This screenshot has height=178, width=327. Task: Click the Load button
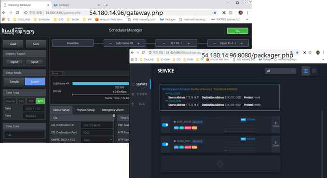click(13, 44)
